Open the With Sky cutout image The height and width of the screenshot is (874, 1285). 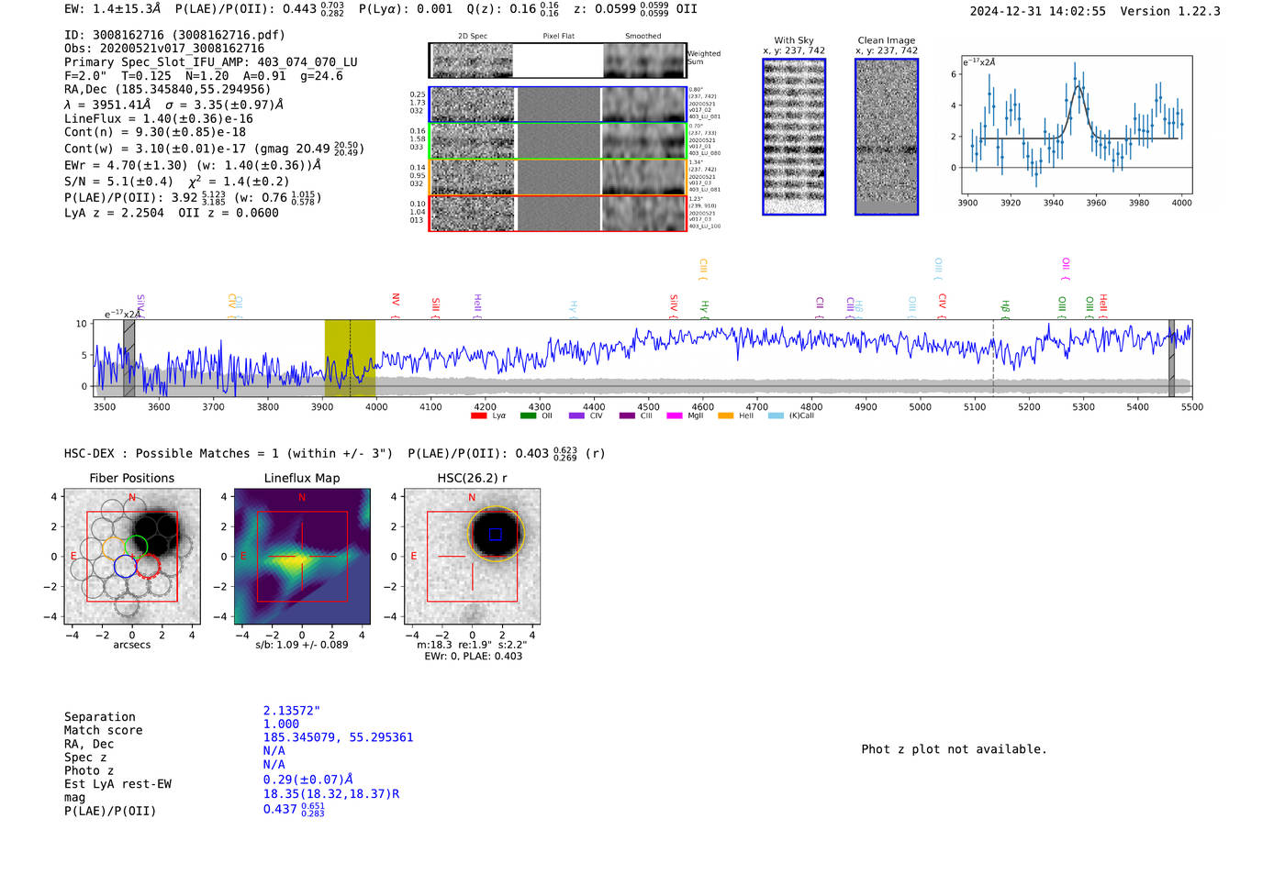pos(794,137)
